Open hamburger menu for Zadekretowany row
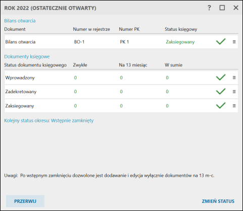 click(234, 92)
